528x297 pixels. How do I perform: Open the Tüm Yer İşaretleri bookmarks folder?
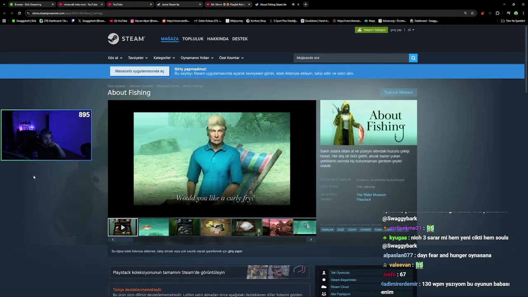513,21
